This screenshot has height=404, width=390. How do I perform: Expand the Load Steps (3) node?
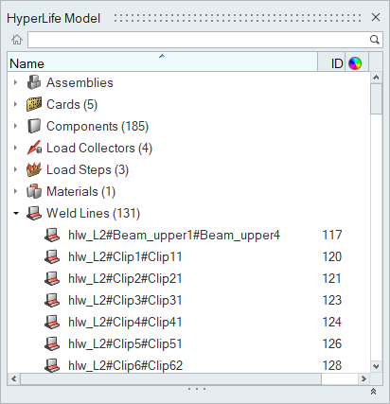point(15,169)
